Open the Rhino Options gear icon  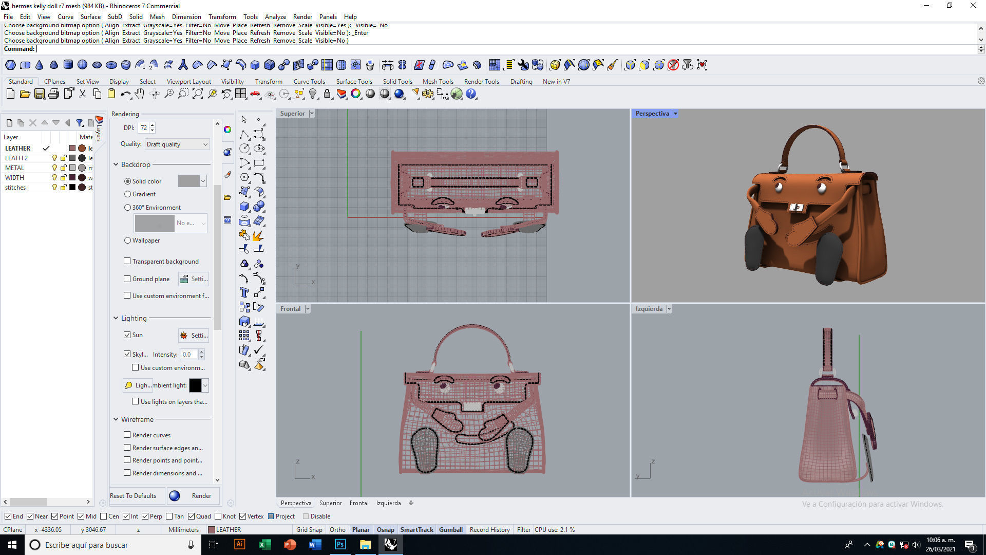(x=428, y=94)
